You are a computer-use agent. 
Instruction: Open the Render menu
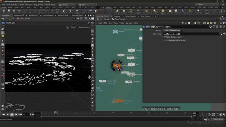[14, 5]
